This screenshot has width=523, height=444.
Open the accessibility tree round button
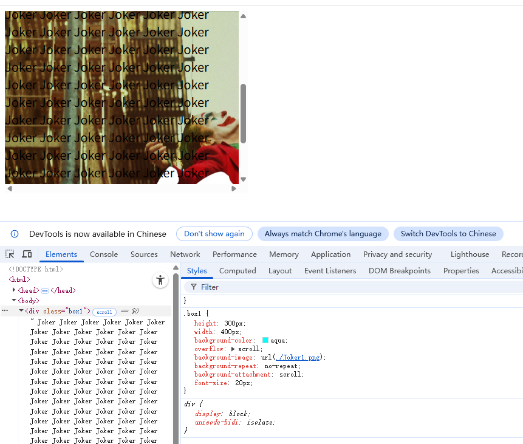coord(160,280)
